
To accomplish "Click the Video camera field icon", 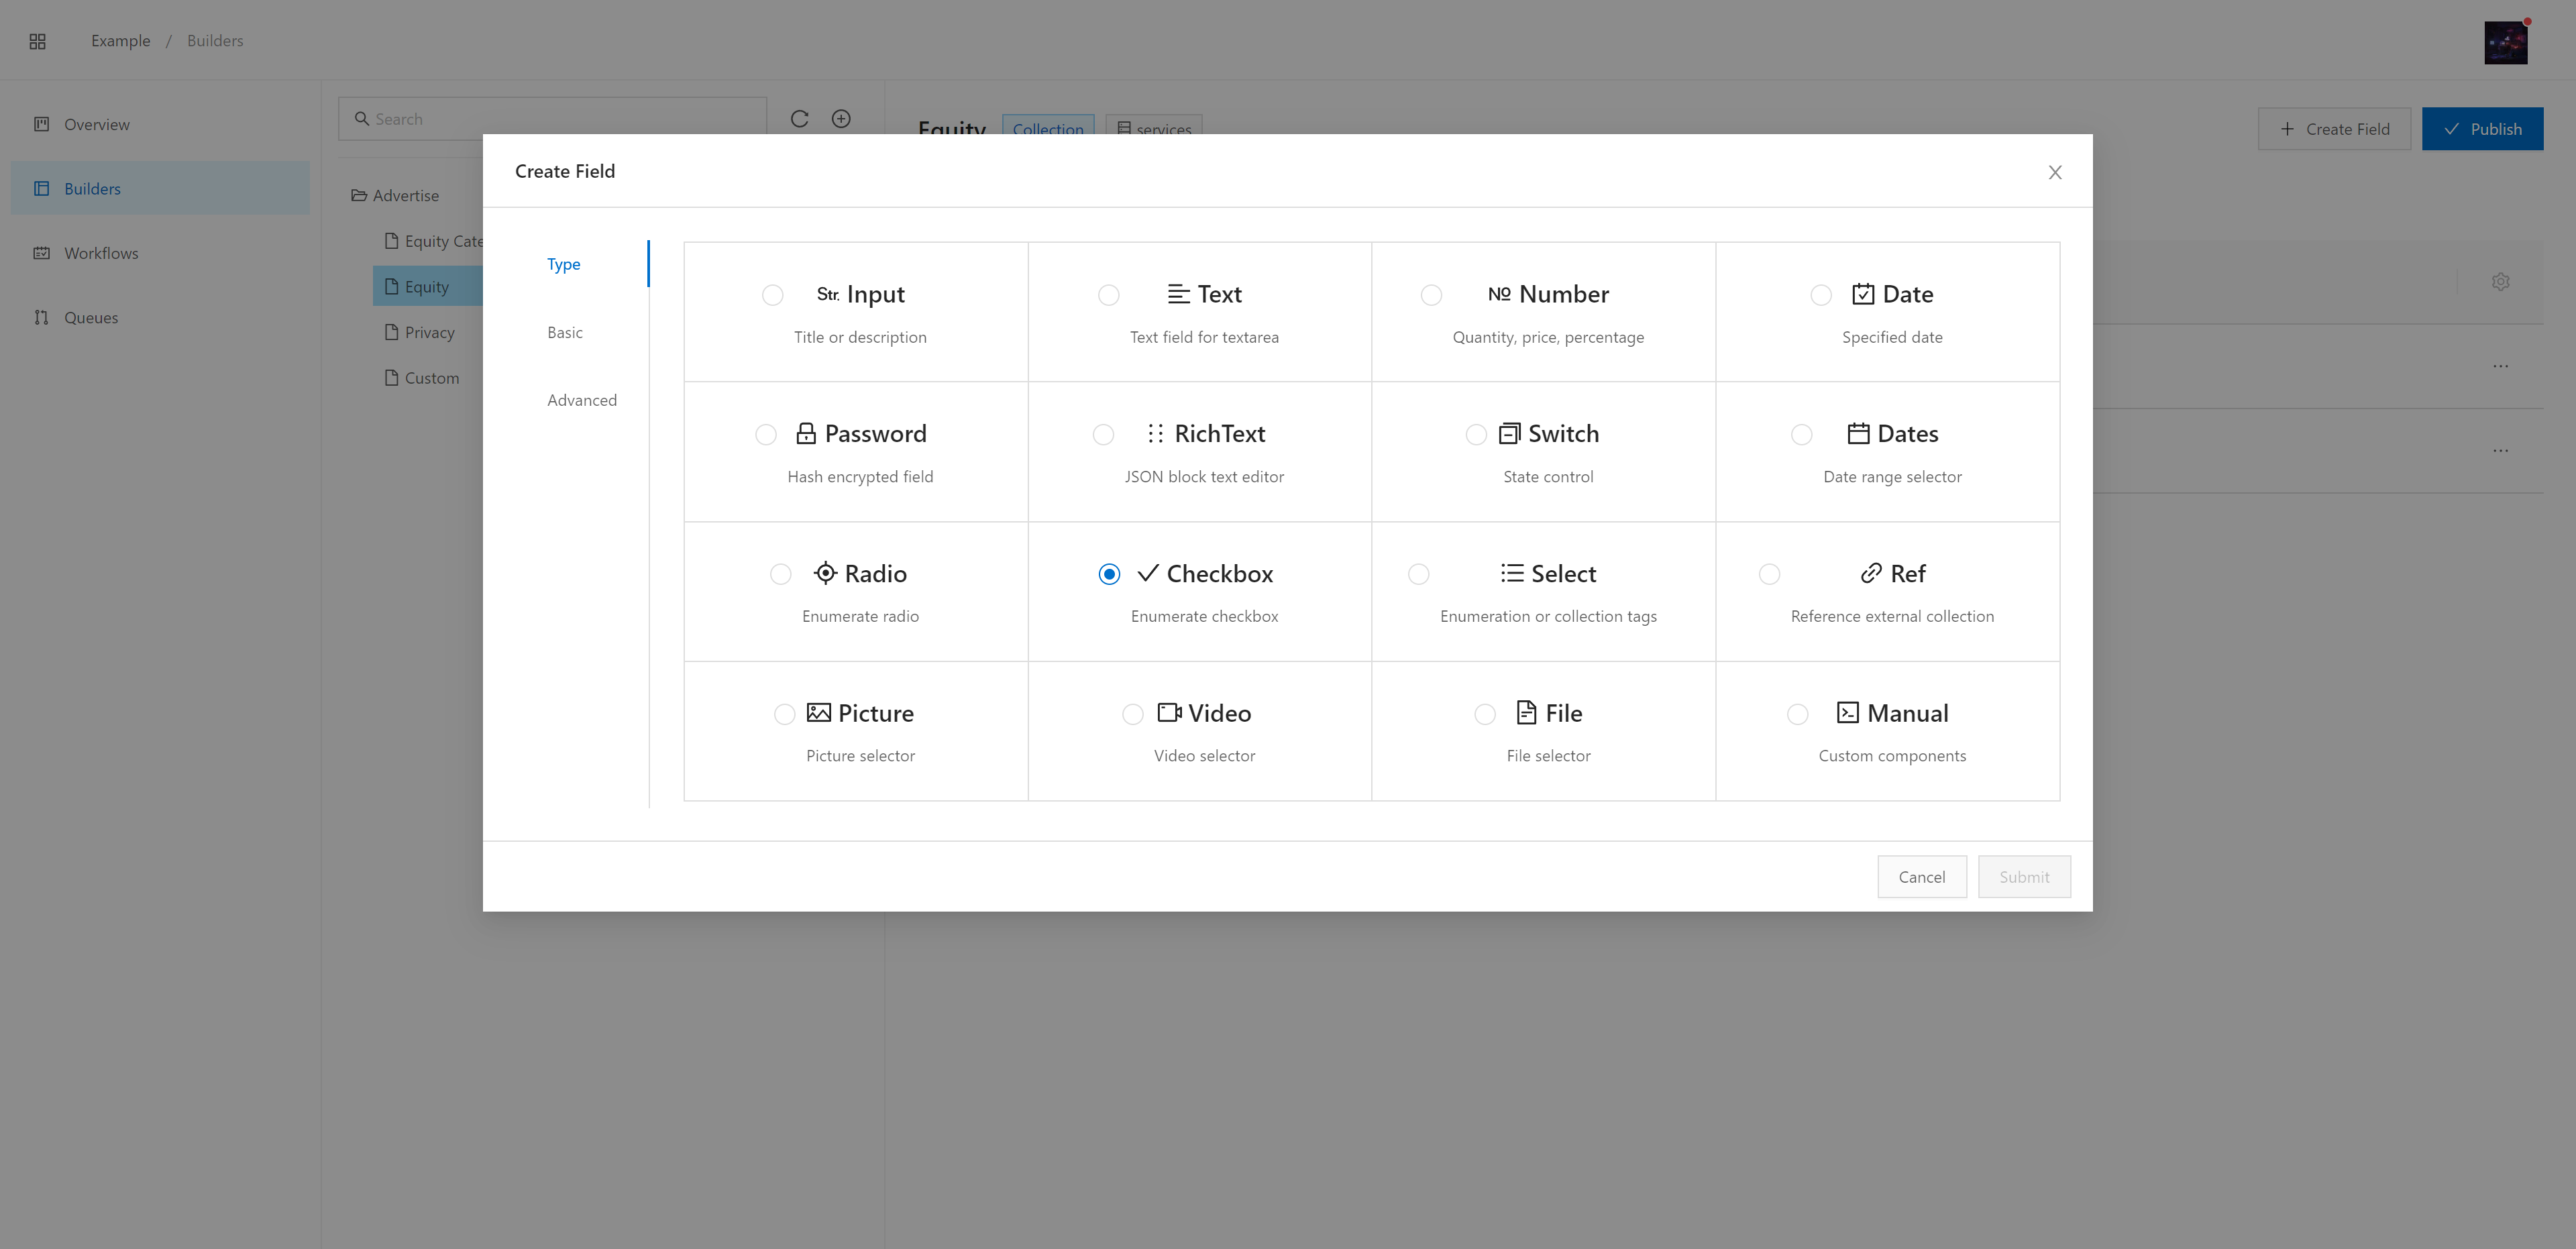I will click(1169, 713).
